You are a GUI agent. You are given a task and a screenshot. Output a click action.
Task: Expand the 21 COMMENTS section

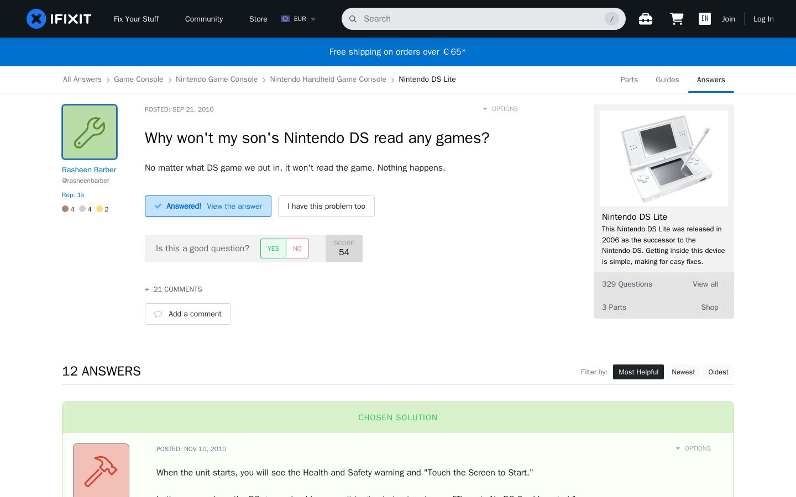tap(174, 289)
